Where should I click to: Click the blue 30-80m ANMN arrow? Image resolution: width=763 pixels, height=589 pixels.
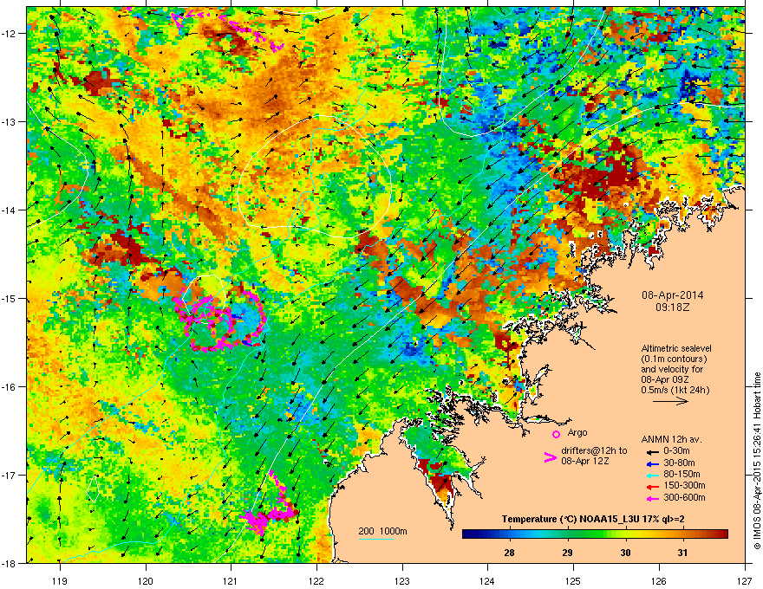pos(653,463)
